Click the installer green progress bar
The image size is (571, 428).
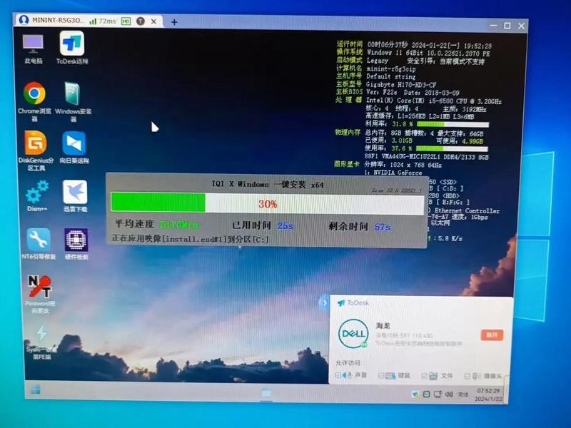(x=158, y=202)
